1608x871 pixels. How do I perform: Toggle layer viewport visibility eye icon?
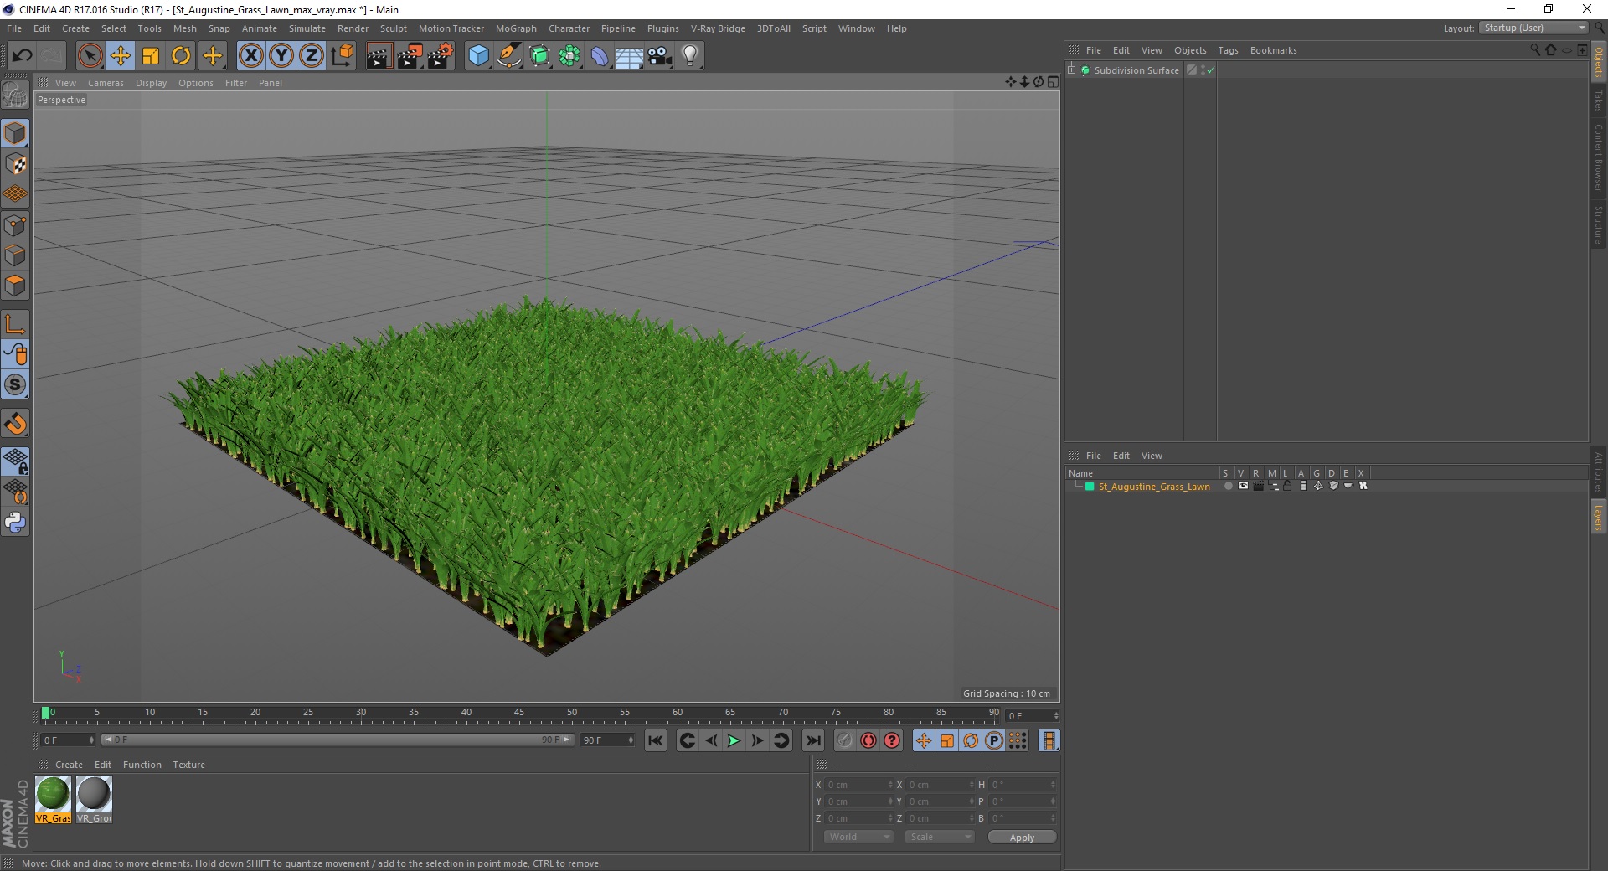coord(1243,486)
